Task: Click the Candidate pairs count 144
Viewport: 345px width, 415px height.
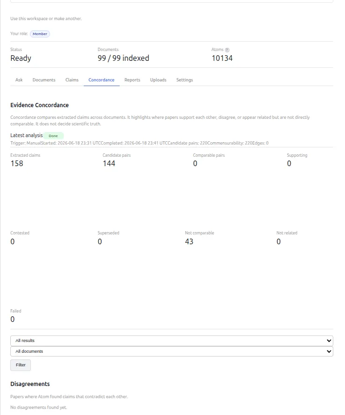Action: (x=109, y=164)
